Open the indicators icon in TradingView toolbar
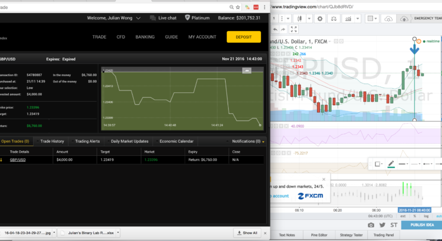This screenshot has width=442, height=241. click(348, 19)
